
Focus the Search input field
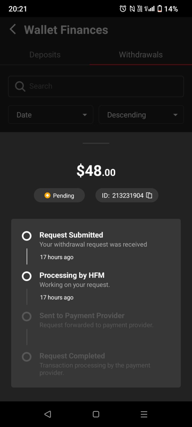pos(102,86)
